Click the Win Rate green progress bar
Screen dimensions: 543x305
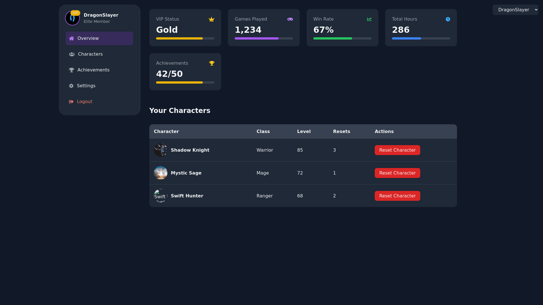333,38
